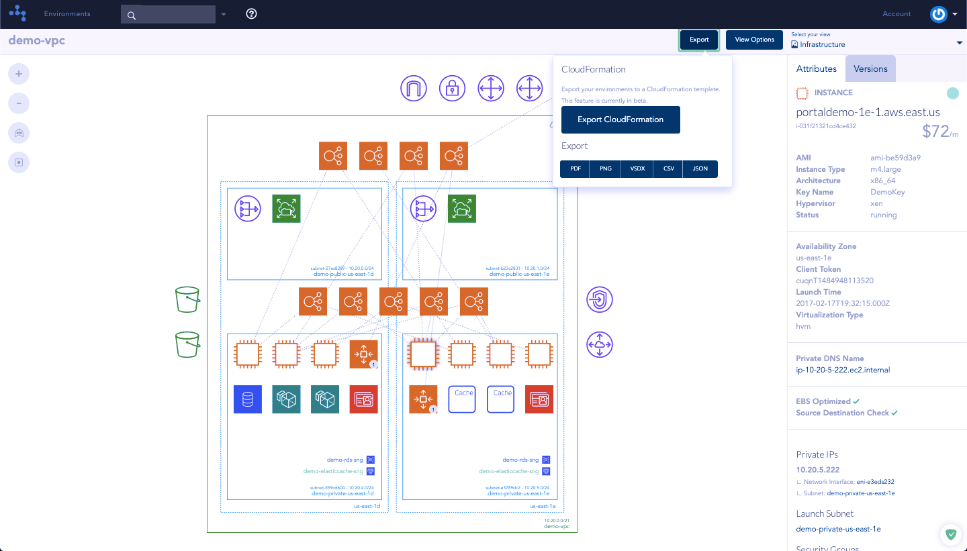This screenshot has width=967, height=551.
Task: Export diagram as PDF
Action: click(x=575, y=169)
